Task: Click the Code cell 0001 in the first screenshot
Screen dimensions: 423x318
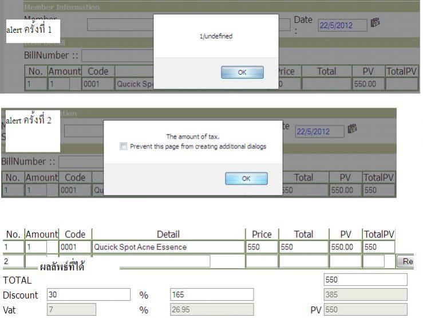Action: (x=98, y=84)
